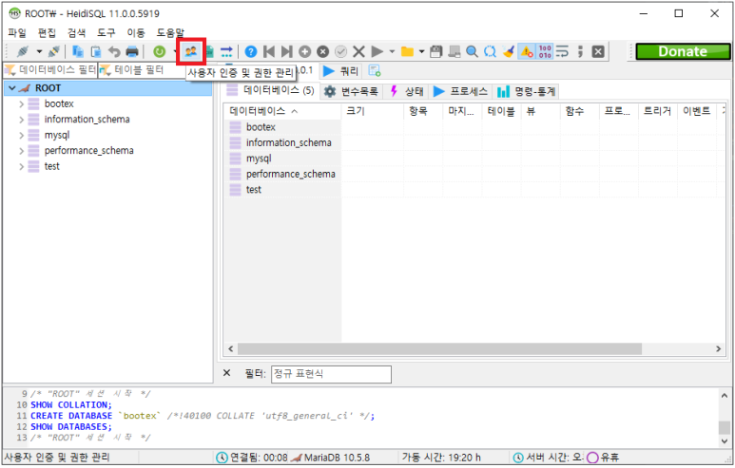Toggle stop on errors warning icon
Screen dimensions: 735x468
pyautogui.click(x=527, y=51)
